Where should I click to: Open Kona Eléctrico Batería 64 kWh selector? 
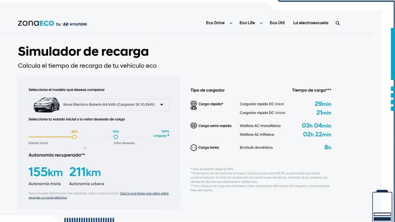(x=98, y=105)
